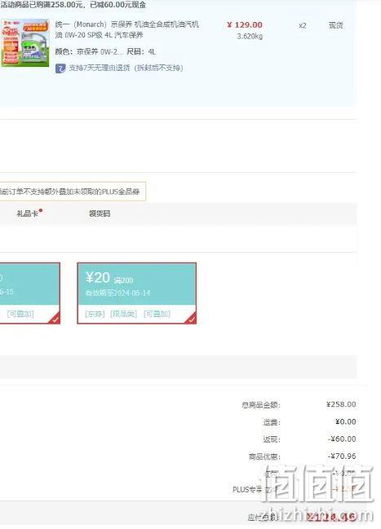Switch to the 礼品卡 tab

pos(28,214)
